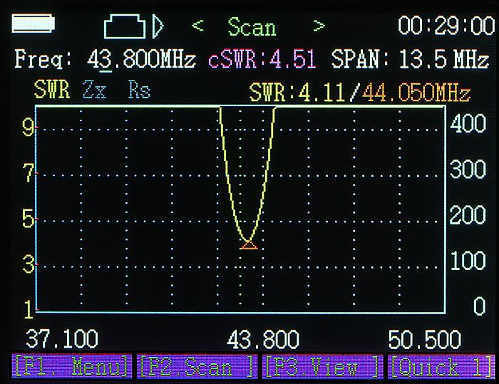
Task: Tap the orange triangle minimum marker
Action: [249, 245]
